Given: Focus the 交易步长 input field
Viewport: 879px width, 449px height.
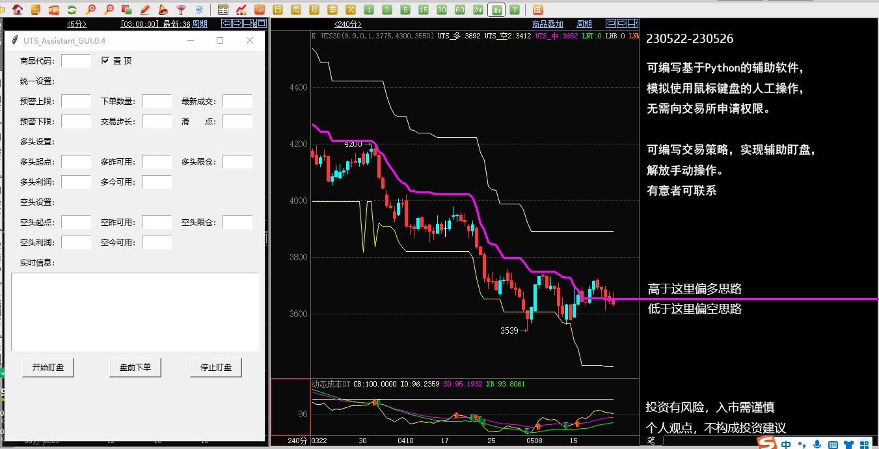Looking at the screenshot, I should click(x=157, y=121).
